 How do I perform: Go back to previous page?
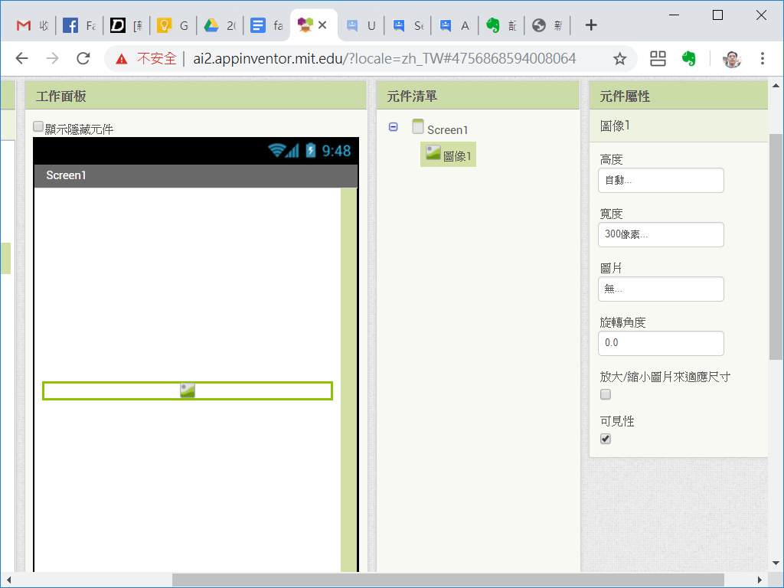[x=21, y=58]
